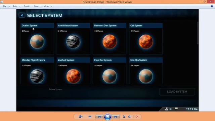Click the players online icon in the game
This screenshot has height=121, width=215.
point(167,109)
